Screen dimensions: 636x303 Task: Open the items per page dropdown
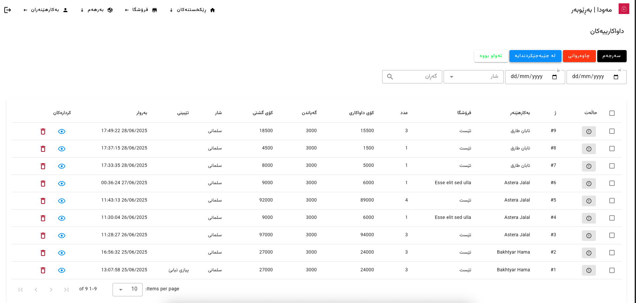click(x=128, y=289)
